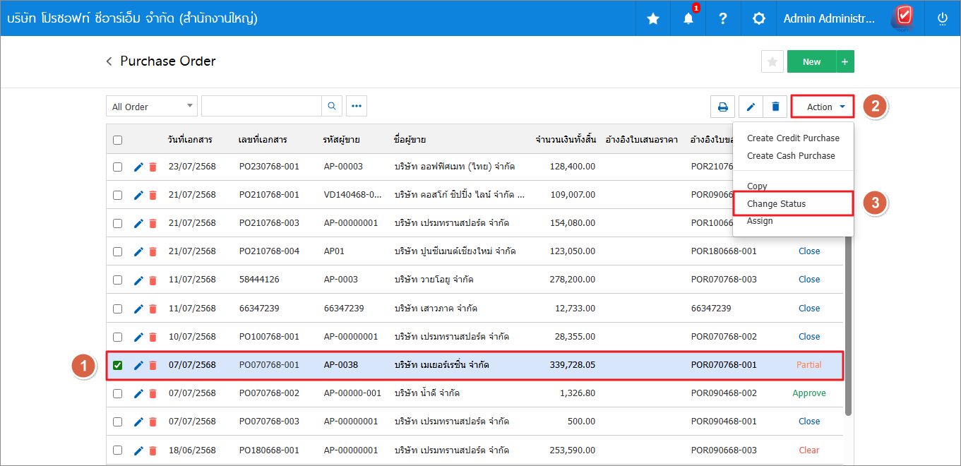Edit order PO230768-001 with pencil icon

138,167
